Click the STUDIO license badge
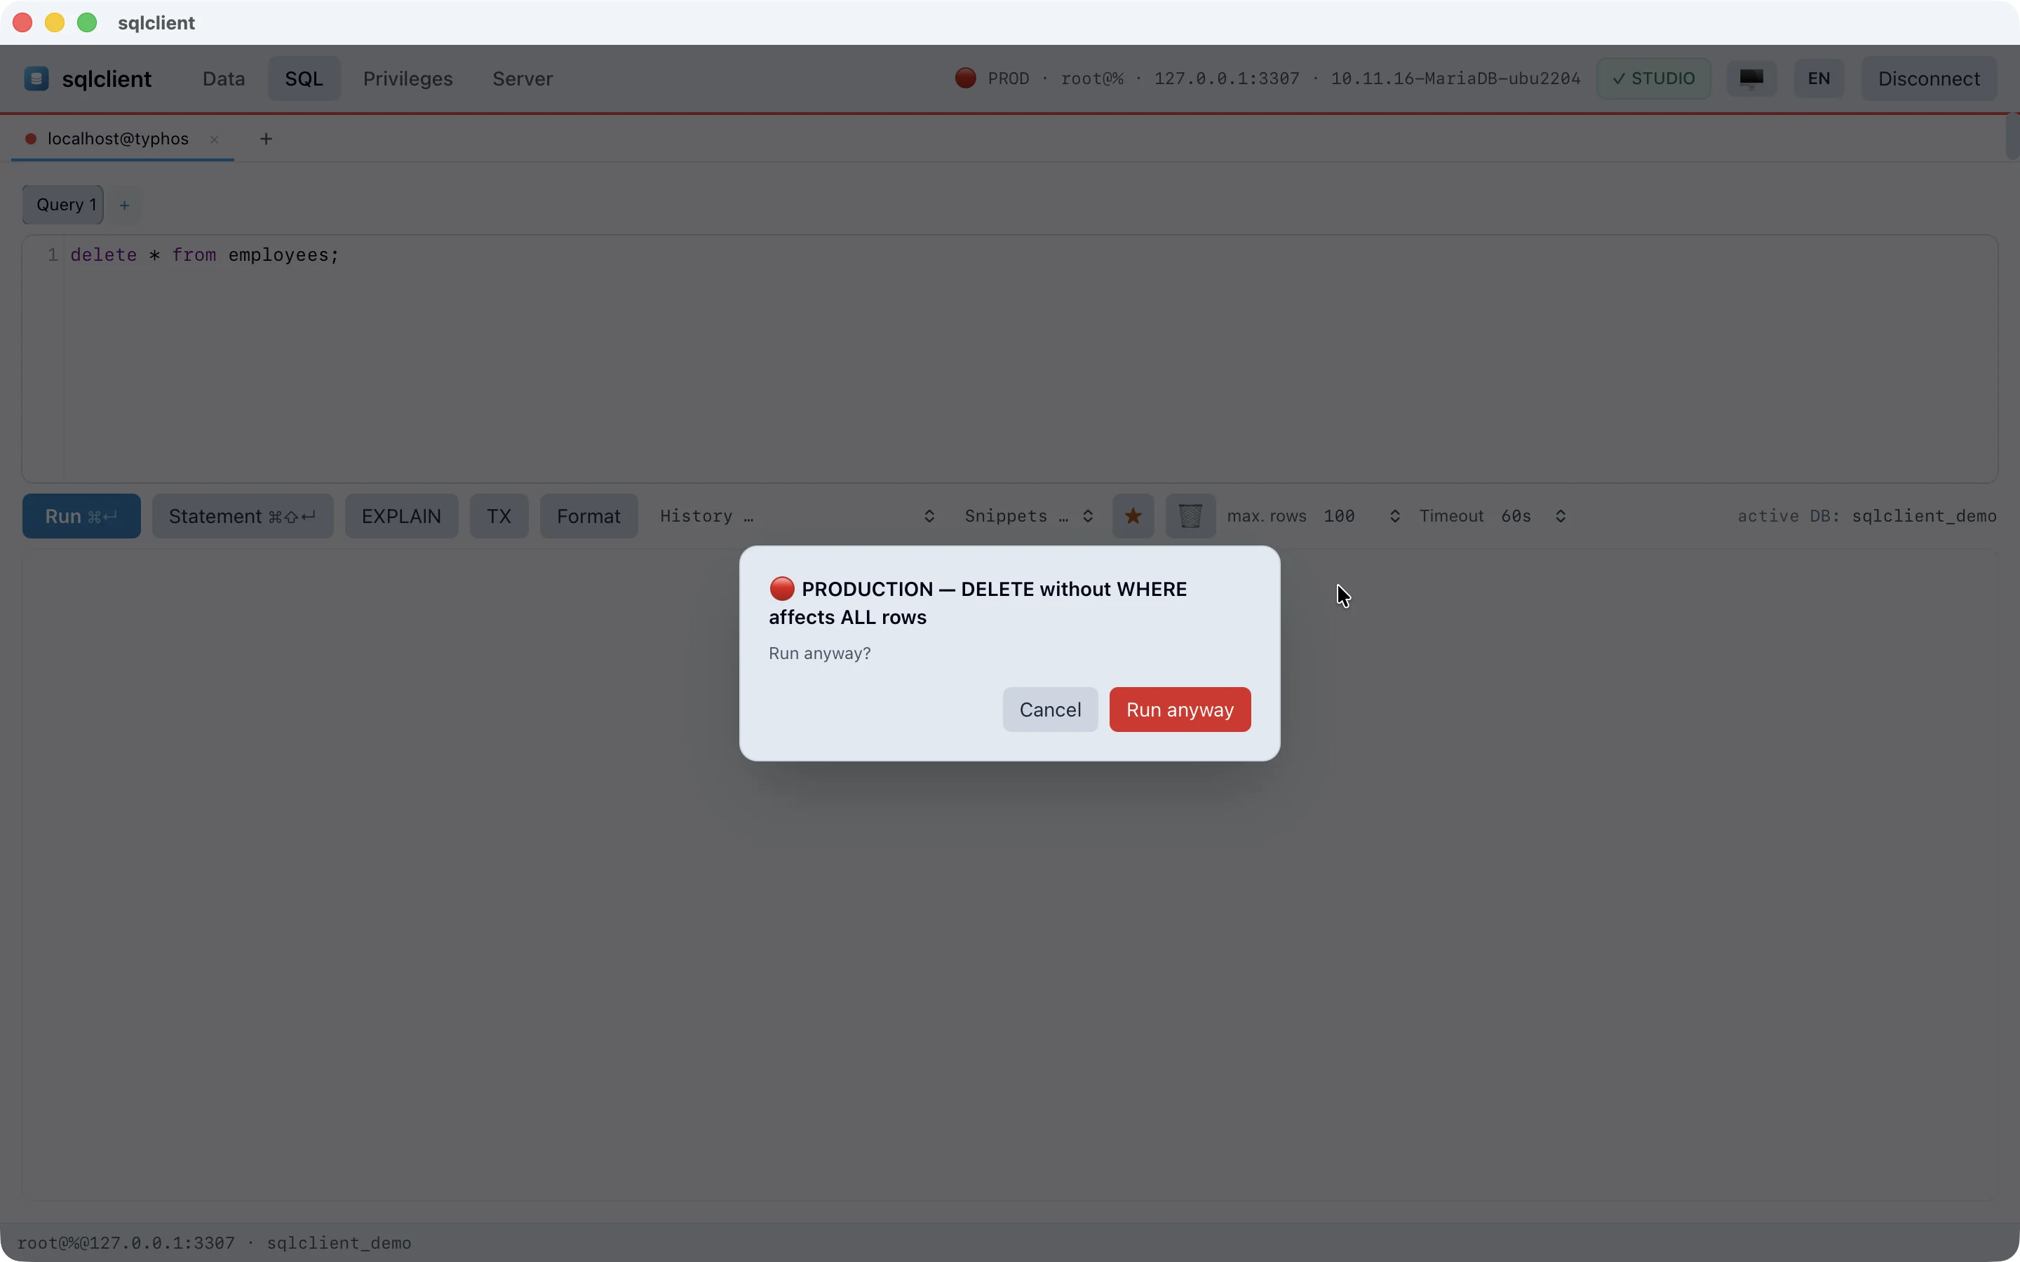 (x=1654, y=79)
